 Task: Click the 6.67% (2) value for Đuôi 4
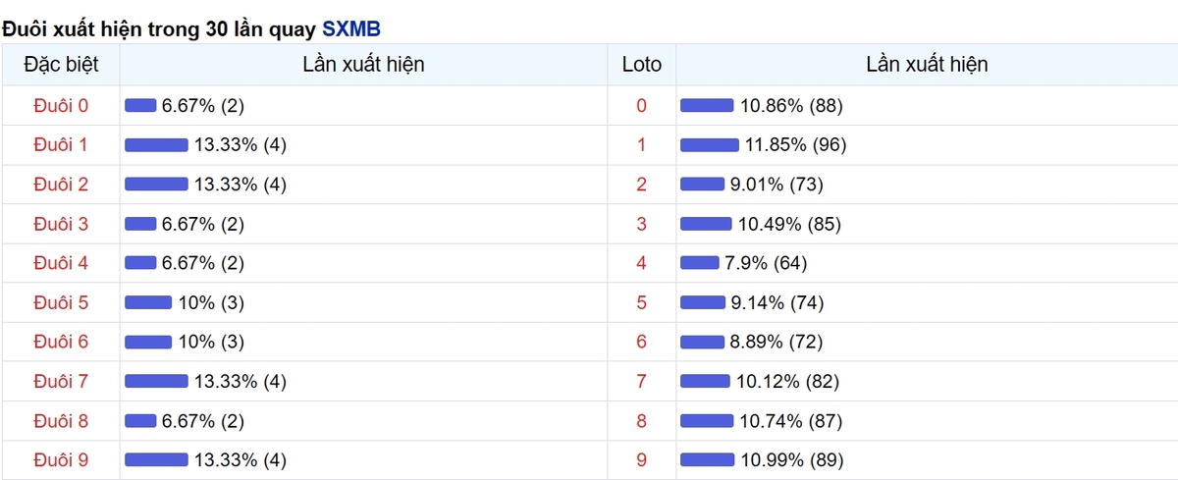coord(203,263)
